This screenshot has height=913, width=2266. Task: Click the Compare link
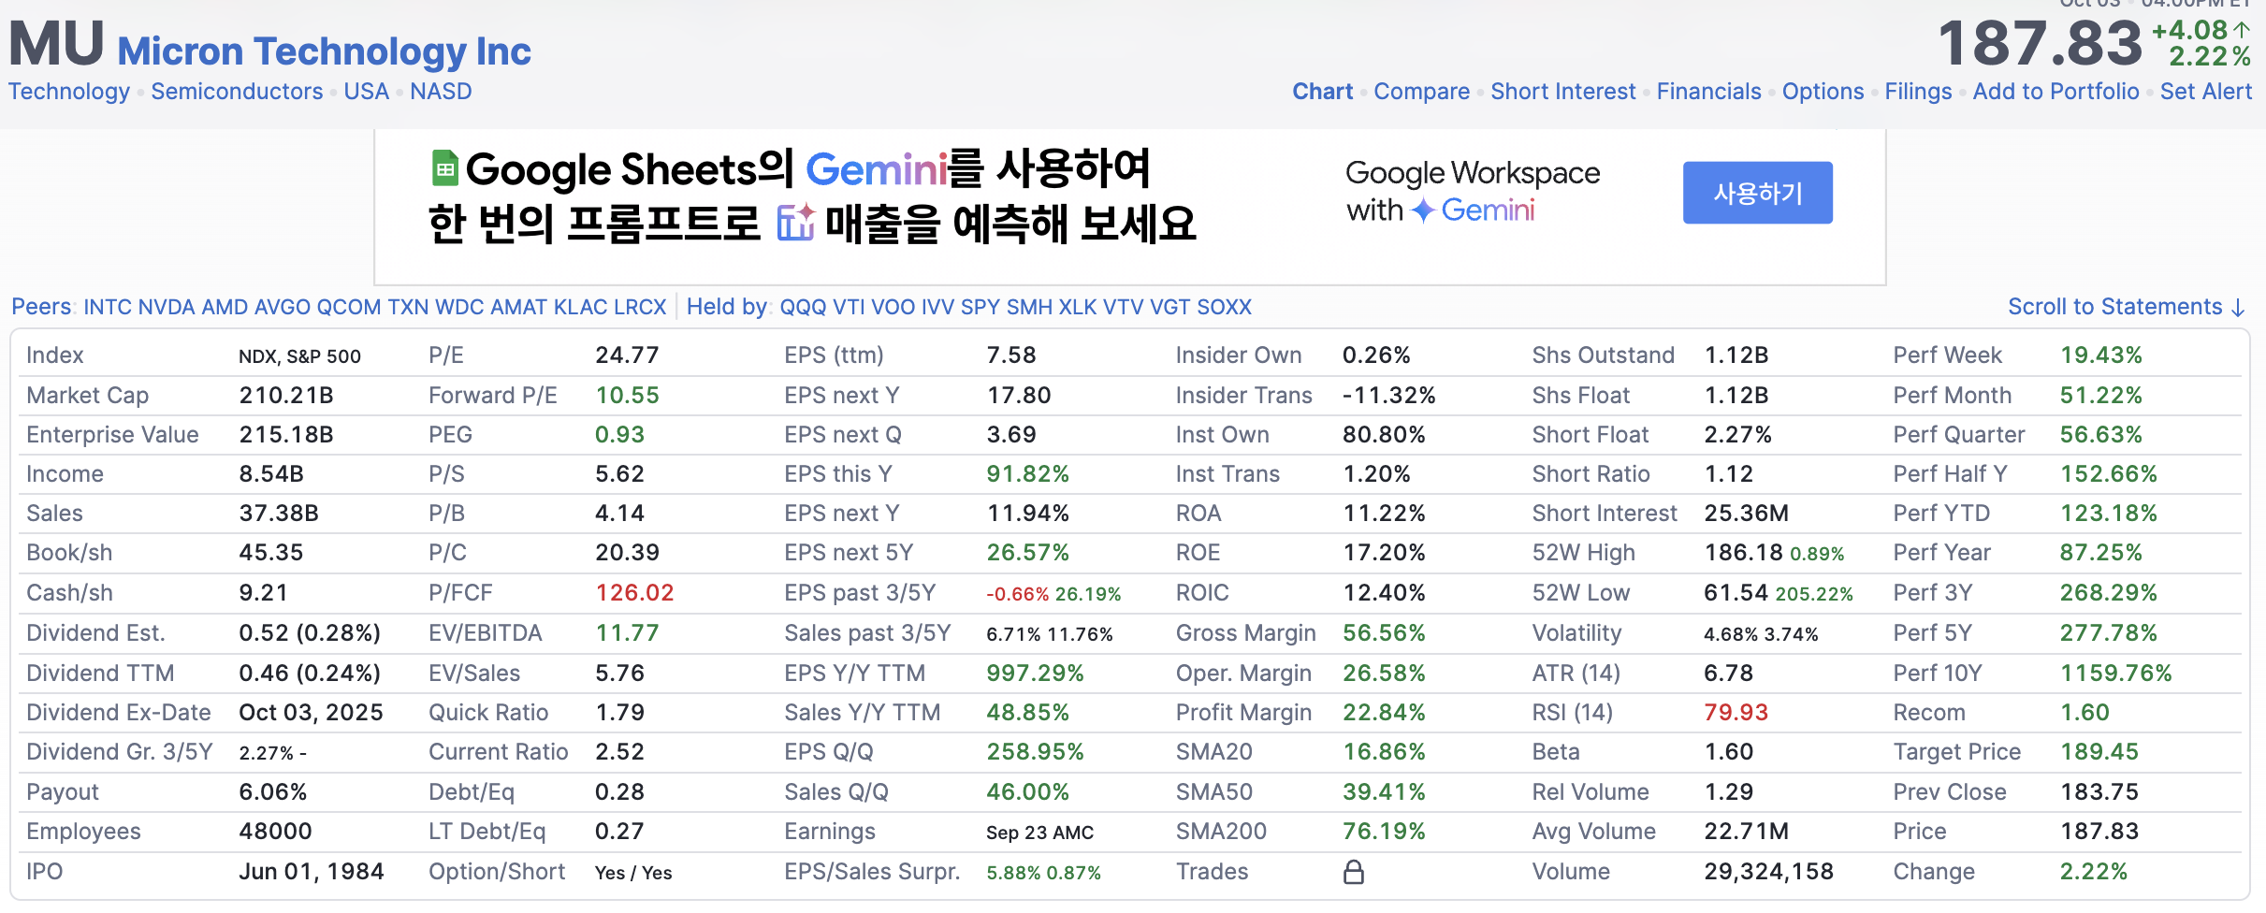1421,92
